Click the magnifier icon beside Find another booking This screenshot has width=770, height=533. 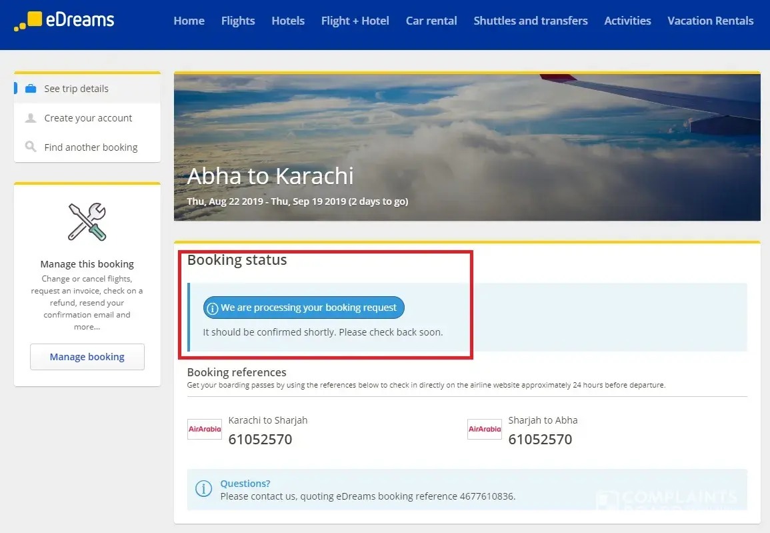click(30, 147)
